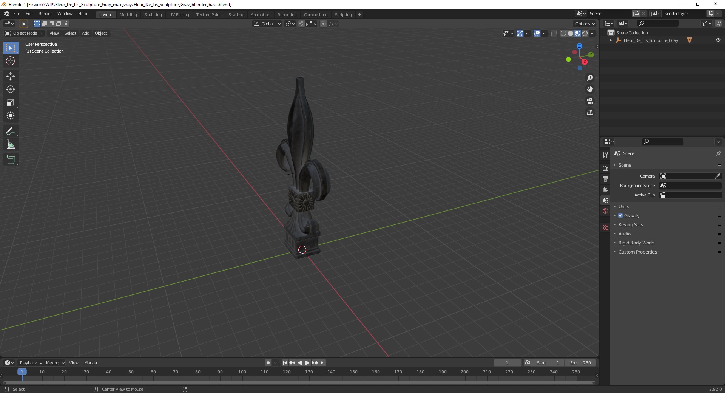The image size is (725, 393).
Task: Open the Keying dropdown in timeline
Action: click(x=55, y=363)
